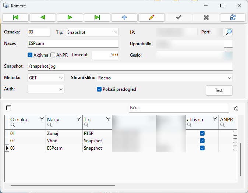Screen dimensions: 248x193
Task: Toggle Pokaži predogled checkbox
Action: pyautogui.click(x=99, y=89)
